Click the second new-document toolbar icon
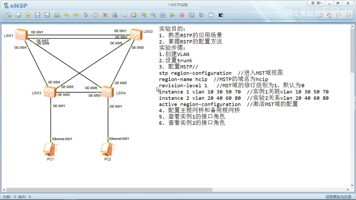 pyautogui.click(x=18, y=15)
